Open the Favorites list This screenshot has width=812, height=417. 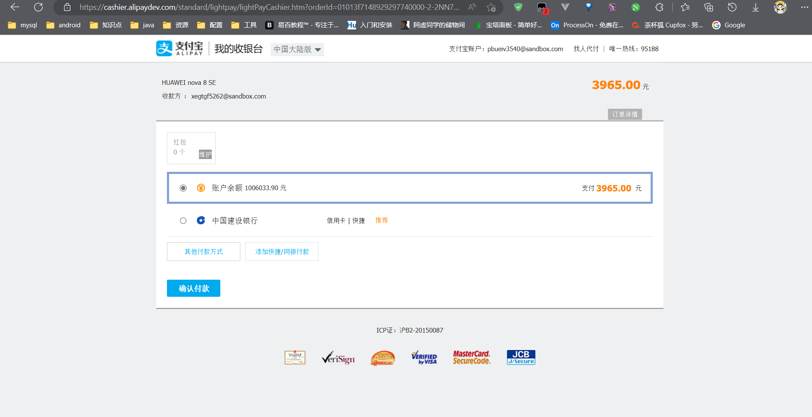(685, 7)
